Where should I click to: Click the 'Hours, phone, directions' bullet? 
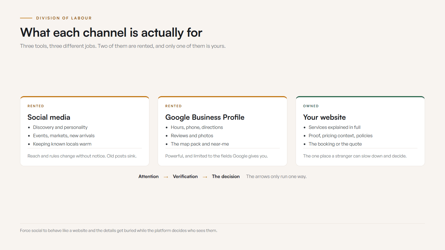197,127
